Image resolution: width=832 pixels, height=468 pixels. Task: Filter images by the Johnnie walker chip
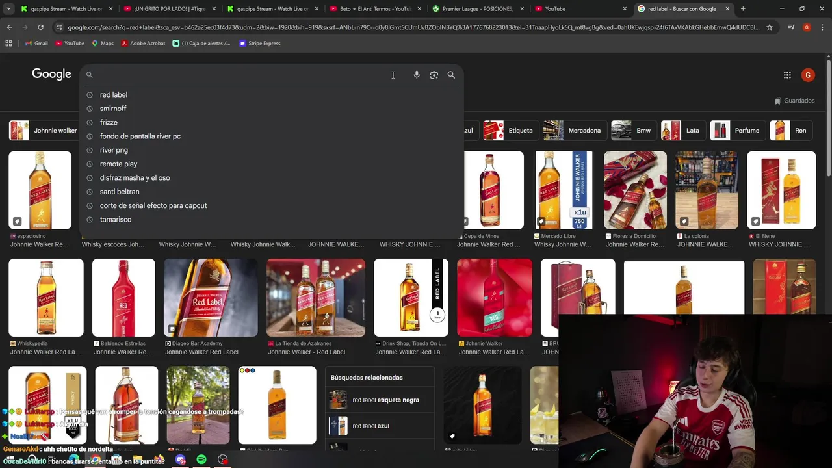[44, 131]
